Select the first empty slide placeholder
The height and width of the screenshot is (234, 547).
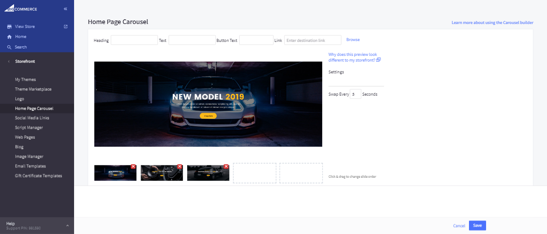(x=255, y=173)
